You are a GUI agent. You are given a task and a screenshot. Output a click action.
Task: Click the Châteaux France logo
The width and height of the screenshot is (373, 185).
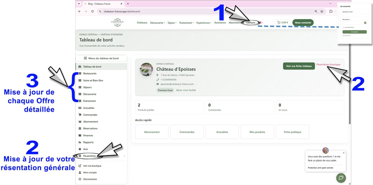[x=117, y=22]
